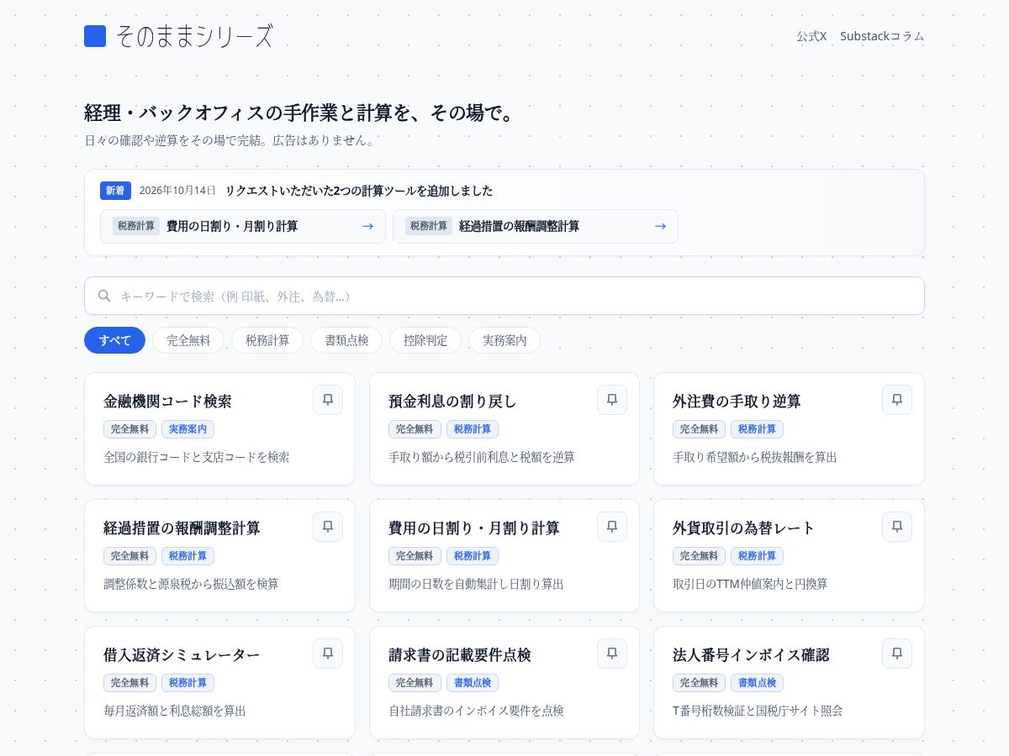Open 費用の日割り・月割り計算 card title in grid
Image resolution: width=1009 pixels, height=756 pixels.
click(474, 528)
